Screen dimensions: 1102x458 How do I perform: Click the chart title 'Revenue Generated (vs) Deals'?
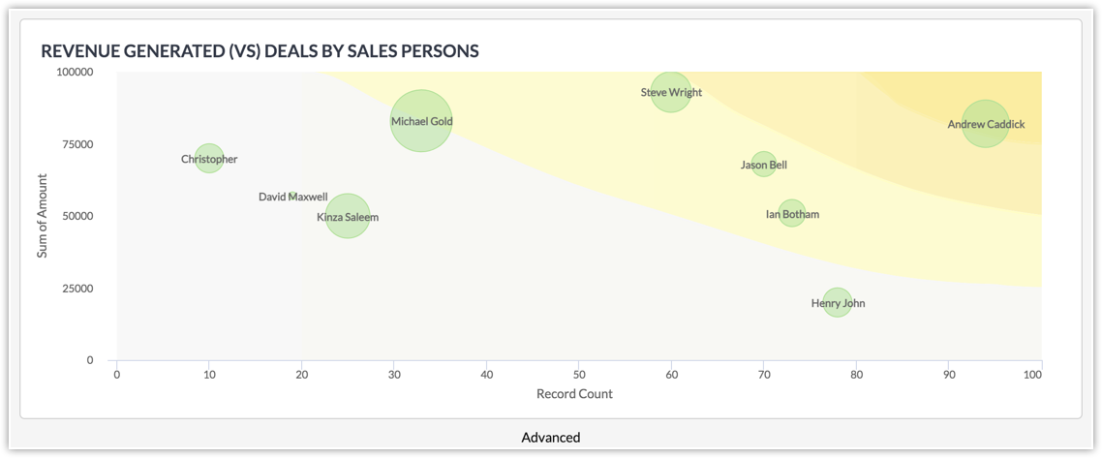click(260, 50)
